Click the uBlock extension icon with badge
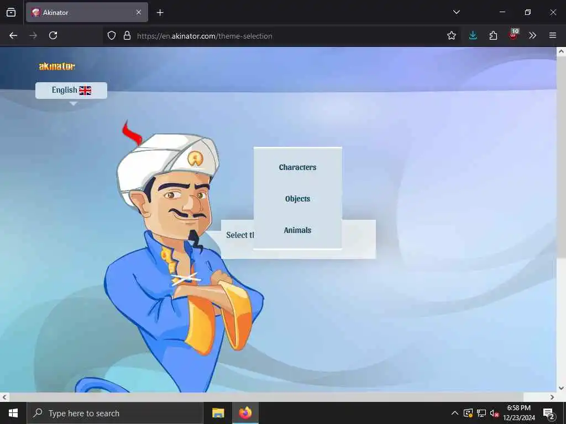Viewport: 566px width, 424px height. [x=513, y=35]
